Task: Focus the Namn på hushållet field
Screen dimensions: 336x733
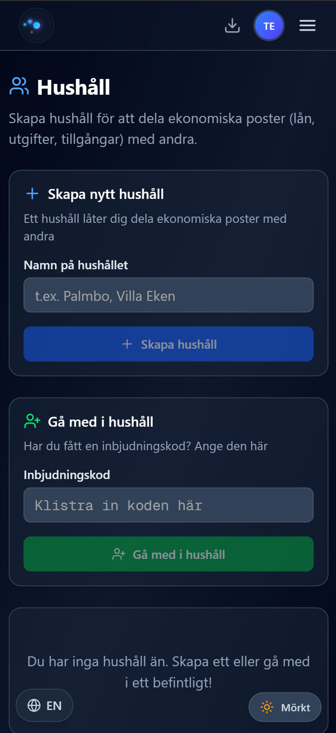Action: [168, 295]
